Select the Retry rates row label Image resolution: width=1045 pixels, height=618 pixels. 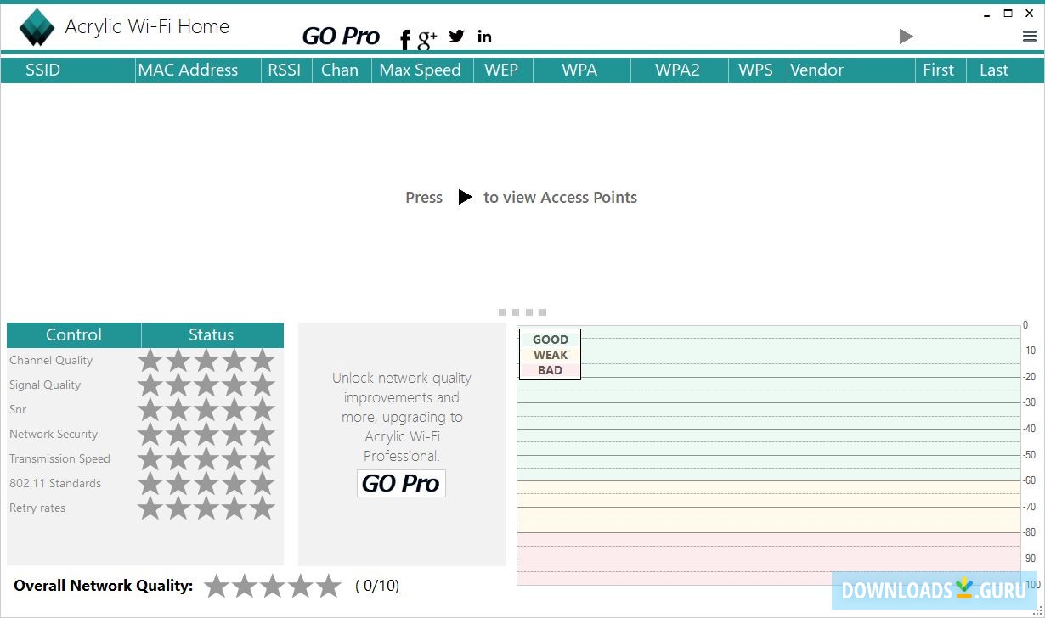37,508
